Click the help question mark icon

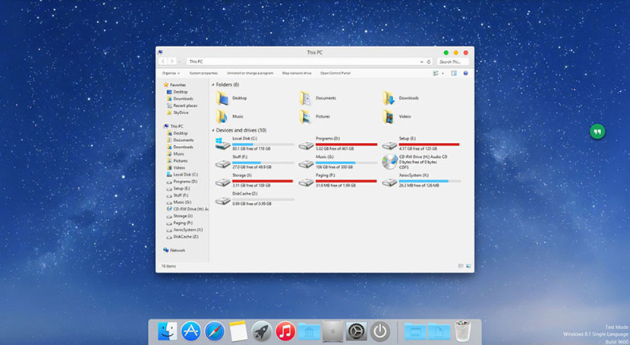(465, 73)
